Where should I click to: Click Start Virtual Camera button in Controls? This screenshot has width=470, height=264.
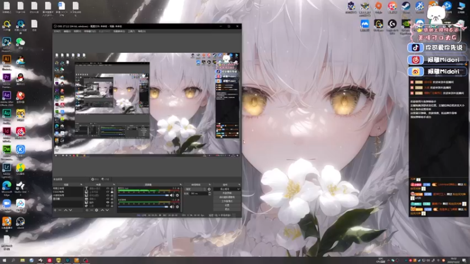pos(227,197)
